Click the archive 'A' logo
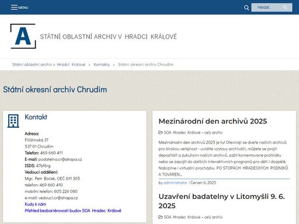 (x=23, y=36)
